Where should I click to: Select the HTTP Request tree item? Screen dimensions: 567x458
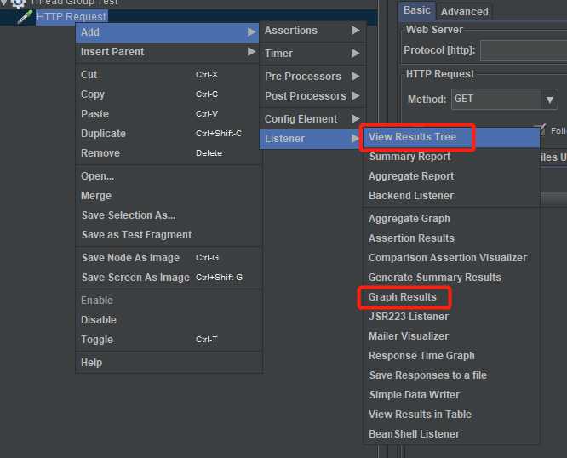pos(72,16)
